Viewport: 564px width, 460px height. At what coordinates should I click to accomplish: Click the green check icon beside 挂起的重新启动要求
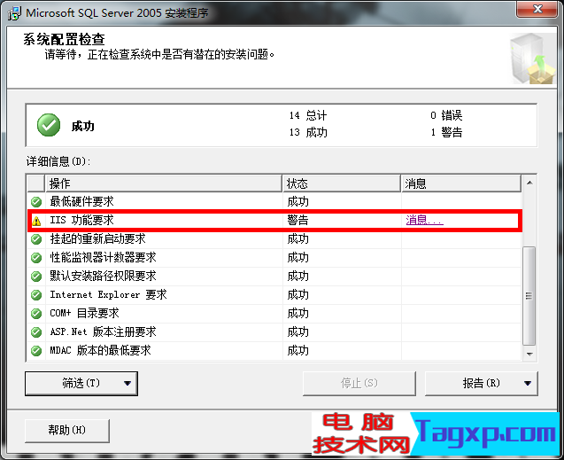pyautogui.click(x=36, y=239)
